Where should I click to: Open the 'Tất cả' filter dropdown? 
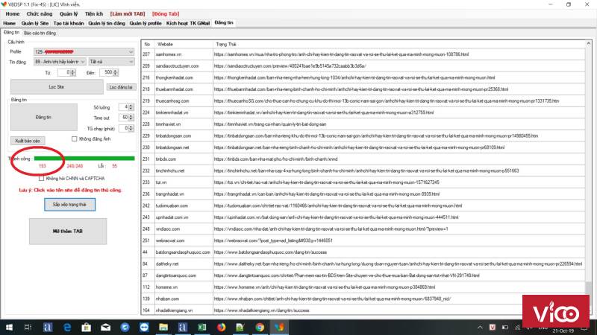(111, 62)
